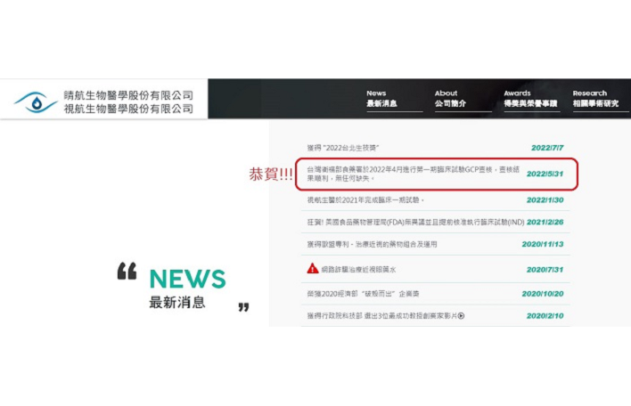The image size is (631, 406).
Task: Click the play video icon
Action: (x=461, y=316)
